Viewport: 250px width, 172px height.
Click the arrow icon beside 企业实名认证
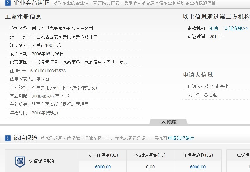point(8,3)
